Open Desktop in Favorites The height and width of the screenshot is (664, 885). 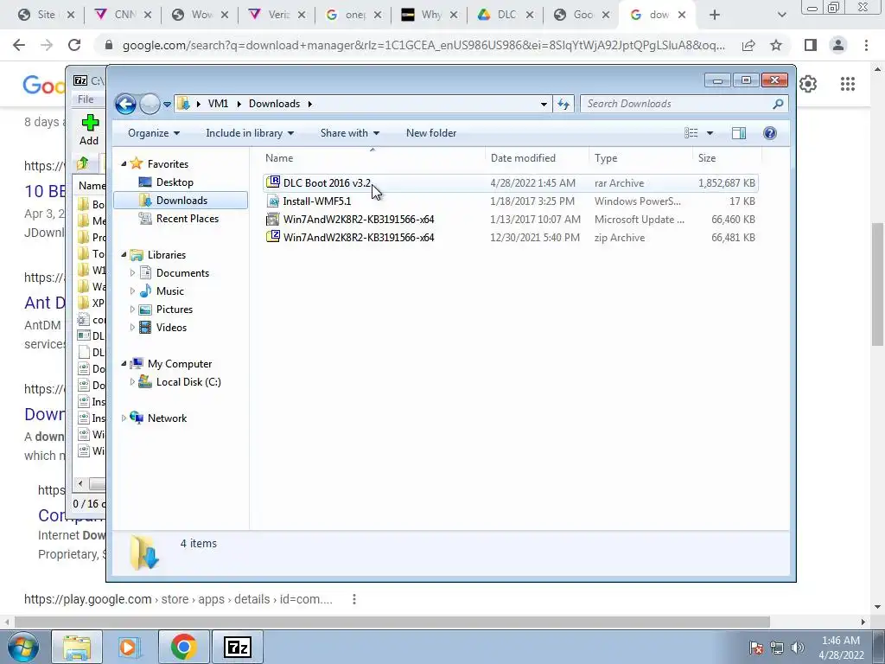tap(175, 182)
